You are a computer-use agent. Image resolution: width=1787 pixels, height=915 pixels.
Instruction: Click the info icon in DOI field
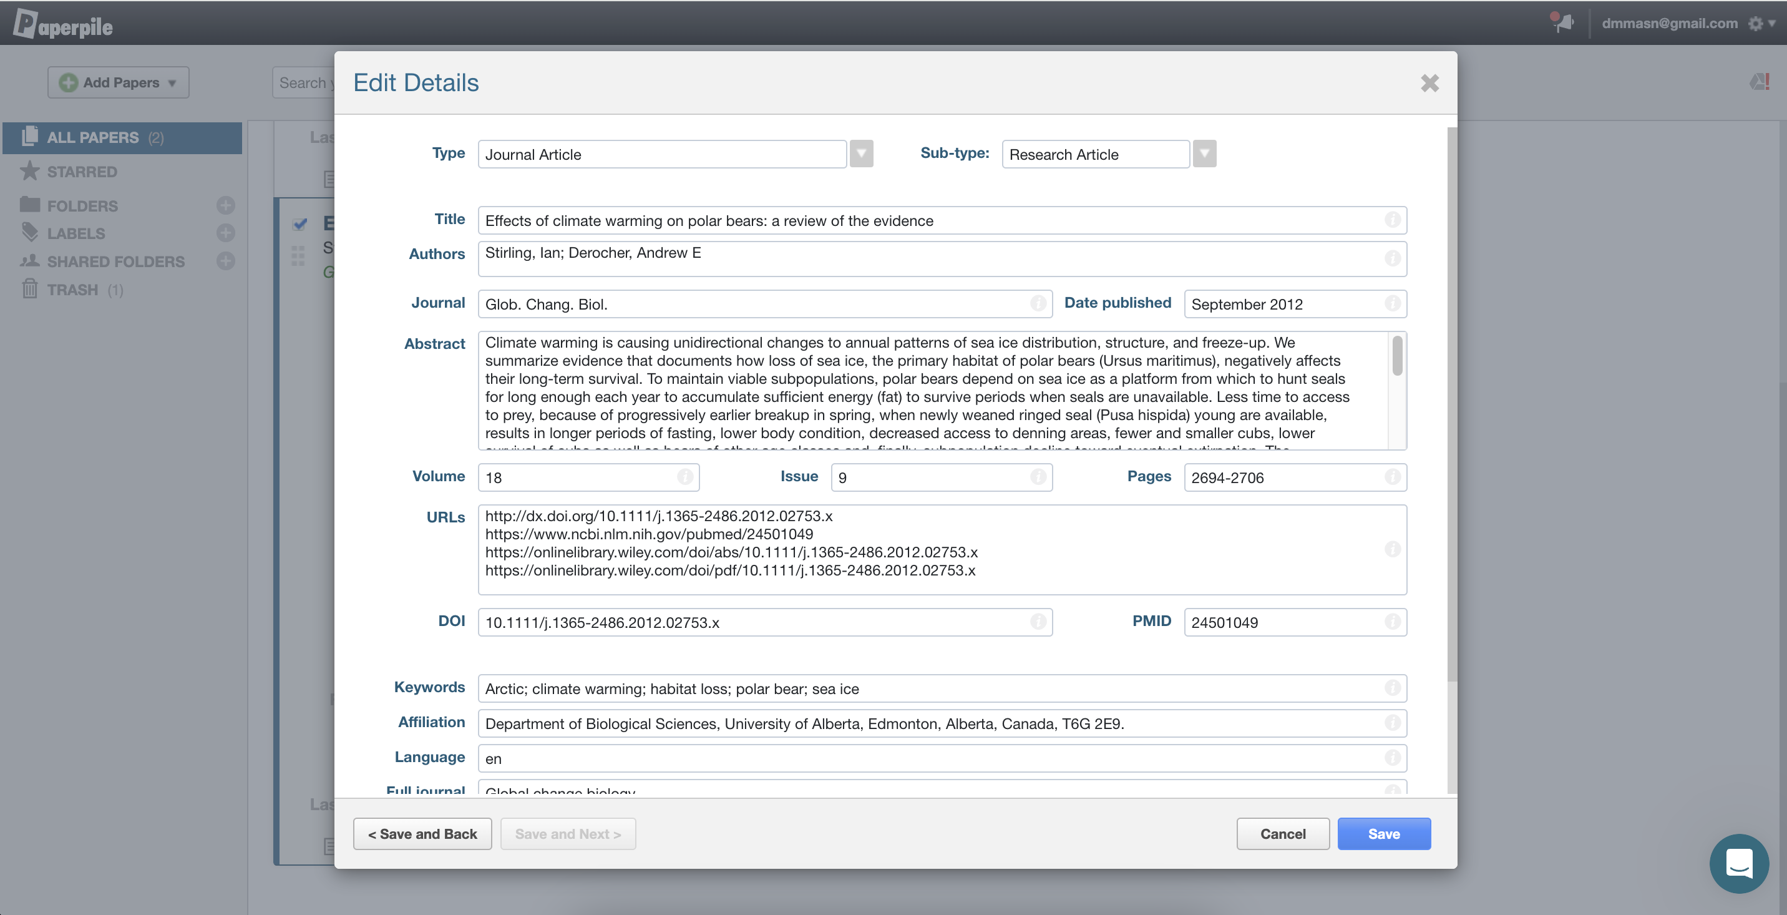click(1038, 622)
